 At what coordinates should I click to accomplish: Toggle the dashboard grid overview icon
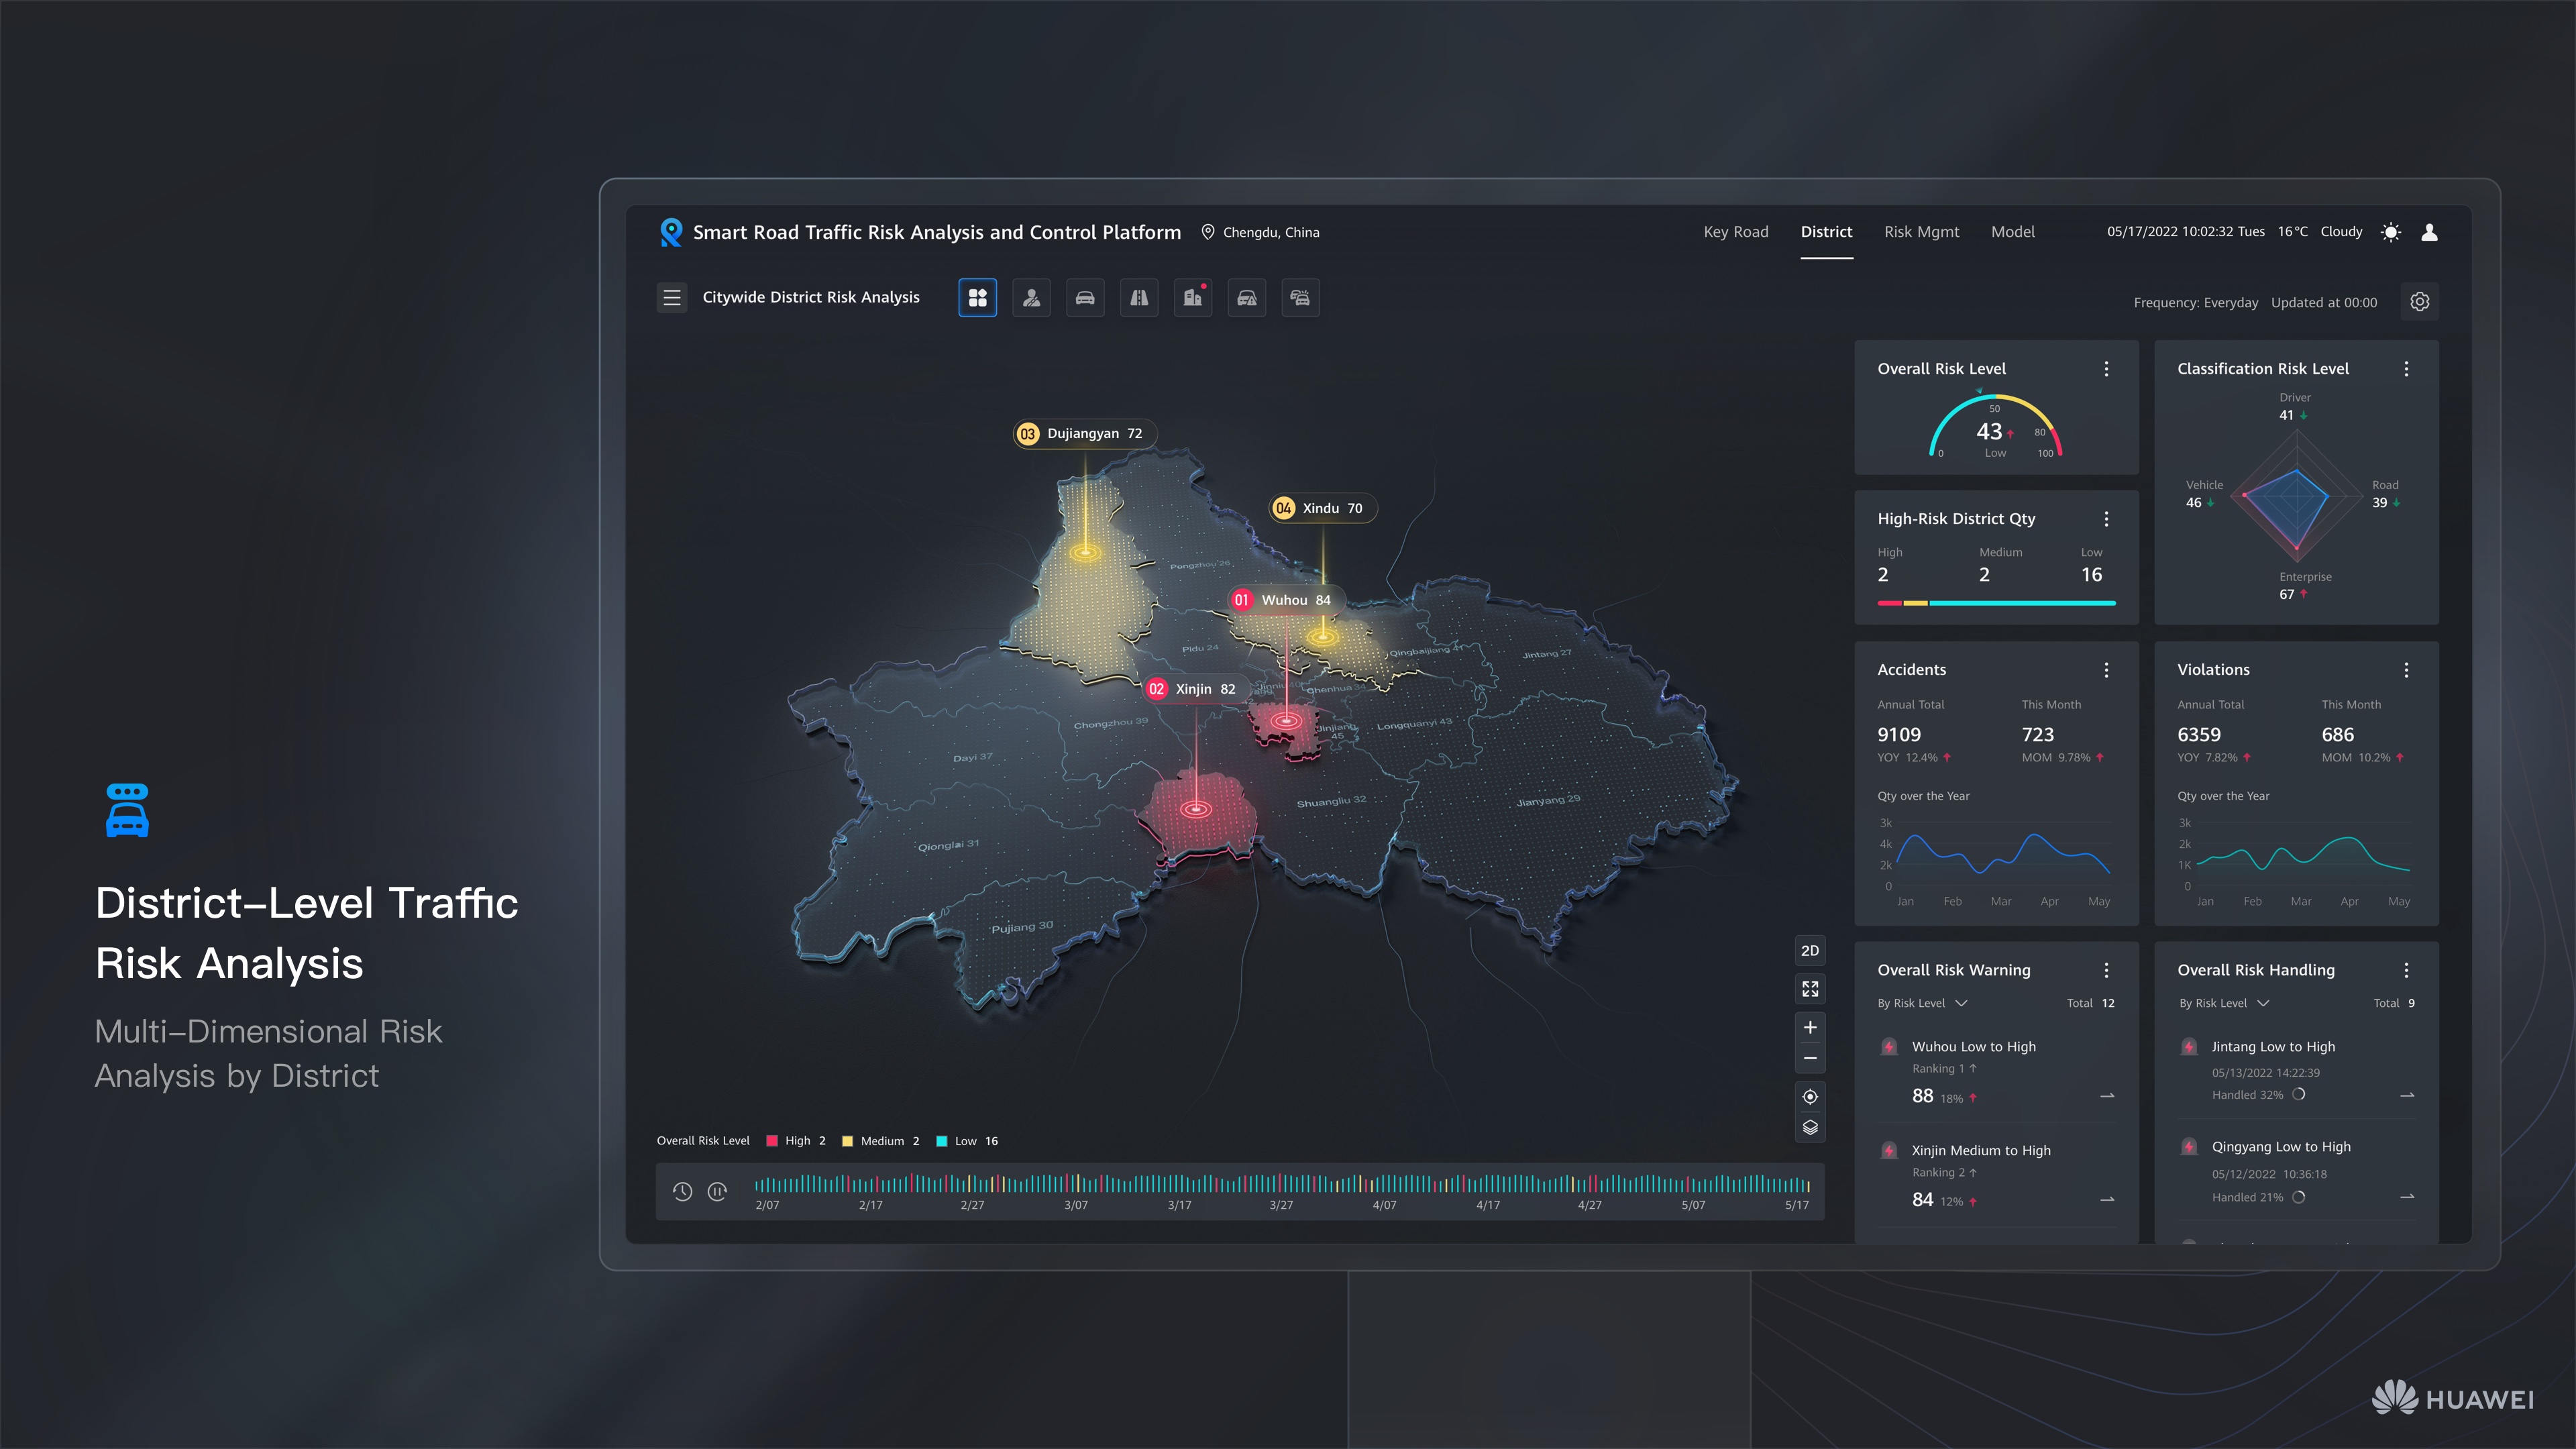pyautogui.click(x=978, y=297)
